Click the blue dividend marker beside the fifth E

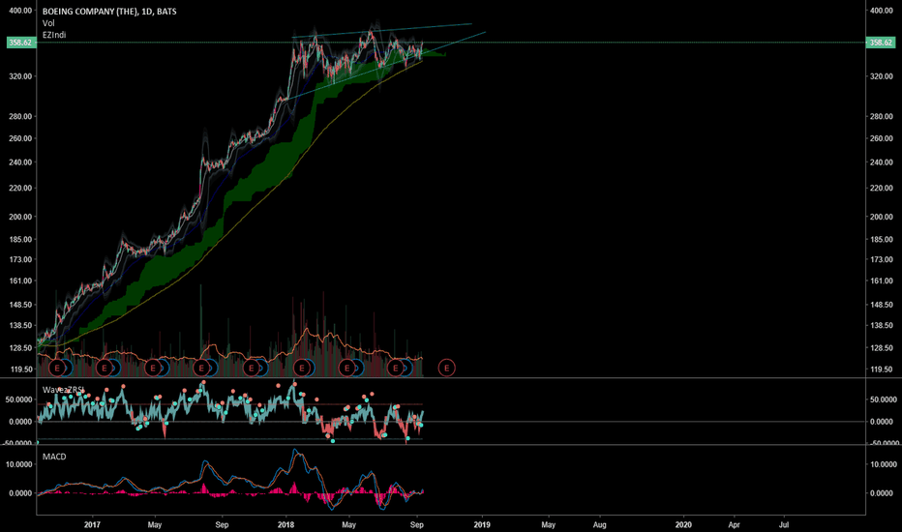[x=262, y=368]
